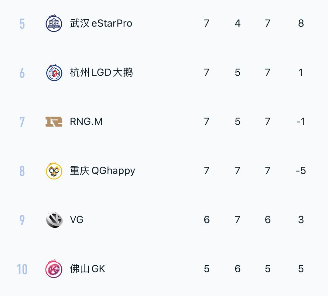Open the 重庆 QGhappy team logo
This screenshot has width=328, height=296.
point(54,171)
